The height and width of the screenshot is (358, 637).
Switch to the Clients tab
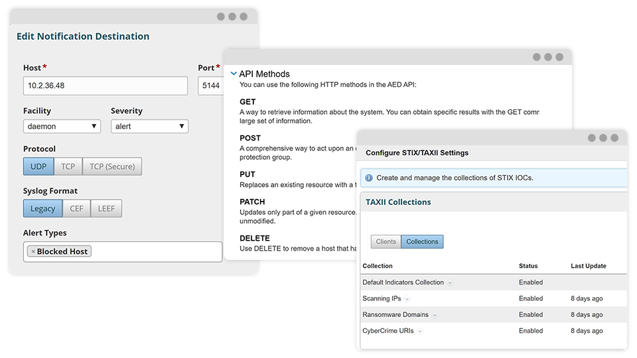(386, 241)
